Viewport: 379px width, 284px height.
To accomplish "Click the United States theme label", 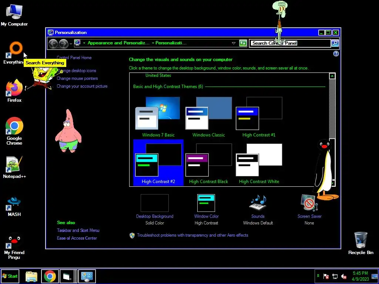I will 158,75.
